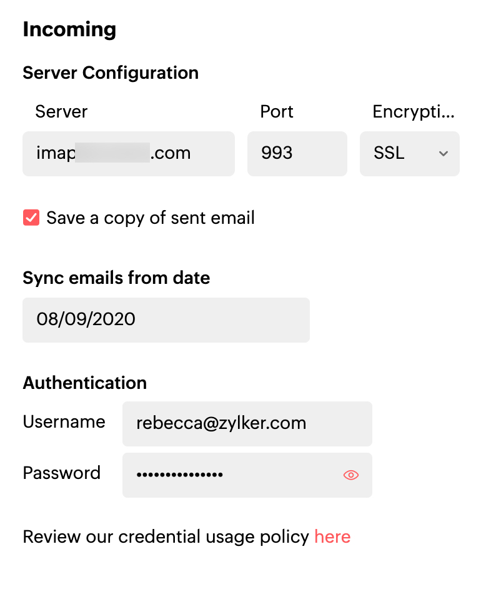491x594 pixels.
Task: Click the sync date field 08/09/2020
Action: click(x=166, y=320)
